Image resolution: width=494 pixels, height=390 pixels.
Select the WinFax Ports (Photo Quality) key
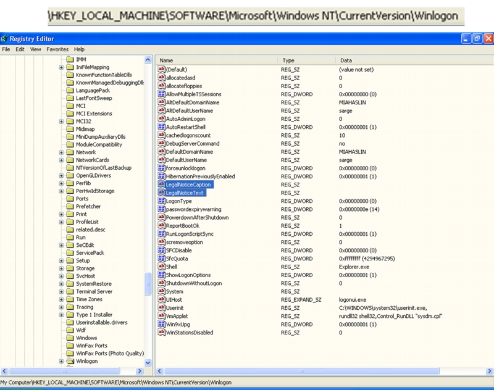point(110,354)
